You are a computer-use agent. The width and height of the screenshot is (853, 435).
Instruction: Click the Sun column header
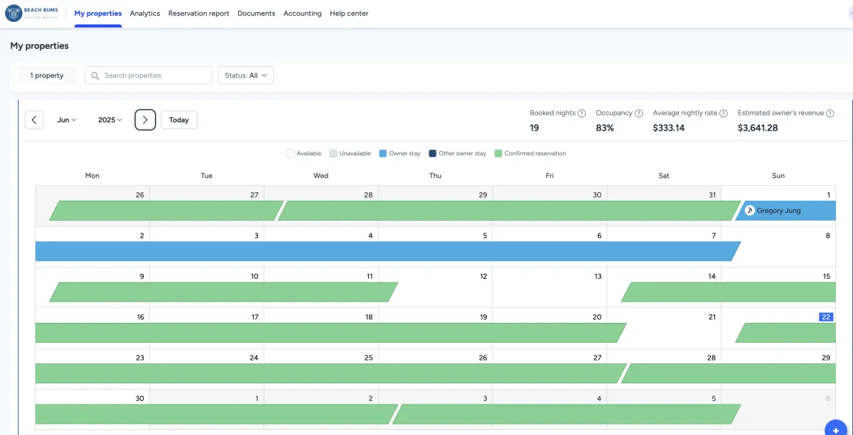click(778, 175)
